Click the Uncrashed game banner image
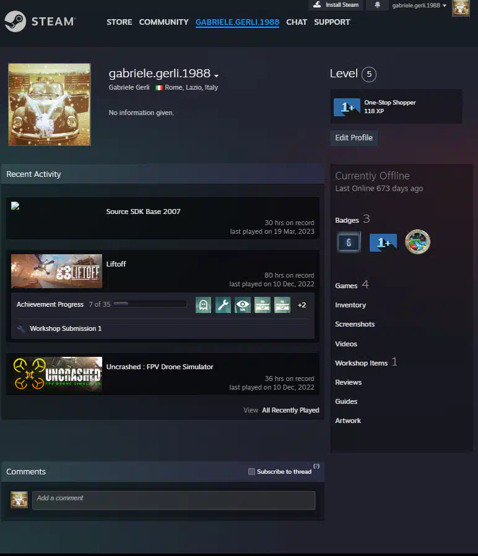 coord(56,374)
